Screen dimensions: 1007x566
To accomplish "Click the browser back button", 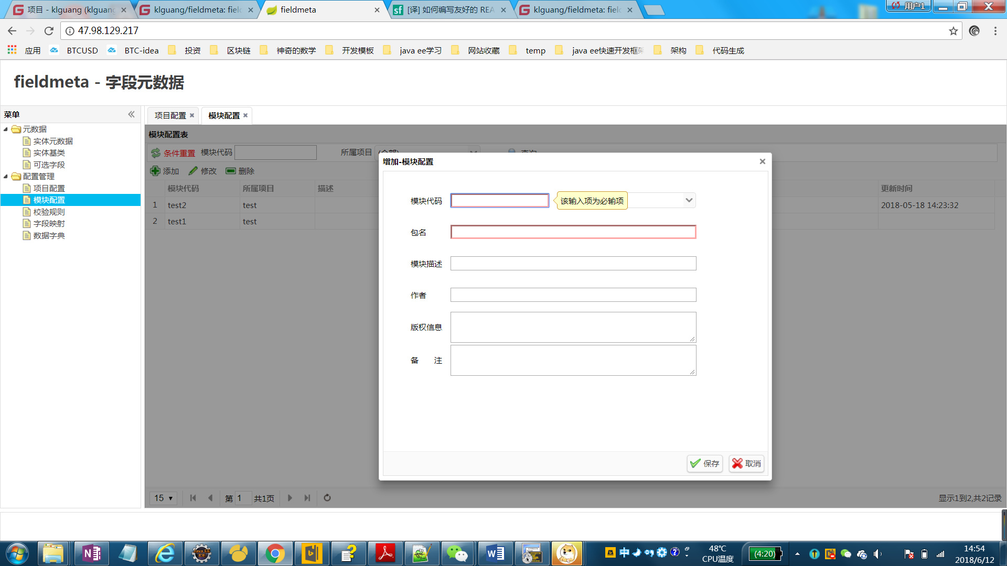I will pyautogui.click(x=12, y=31).
